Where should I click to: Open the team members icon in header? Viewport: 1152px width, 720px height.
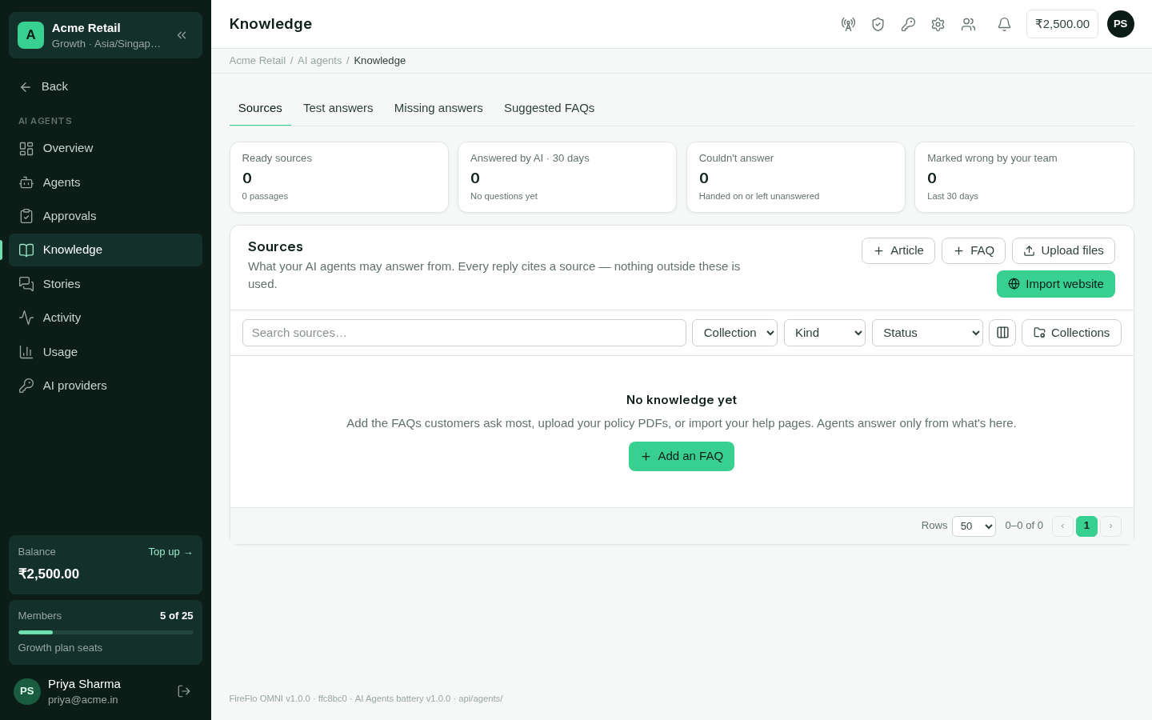(968, 24)
